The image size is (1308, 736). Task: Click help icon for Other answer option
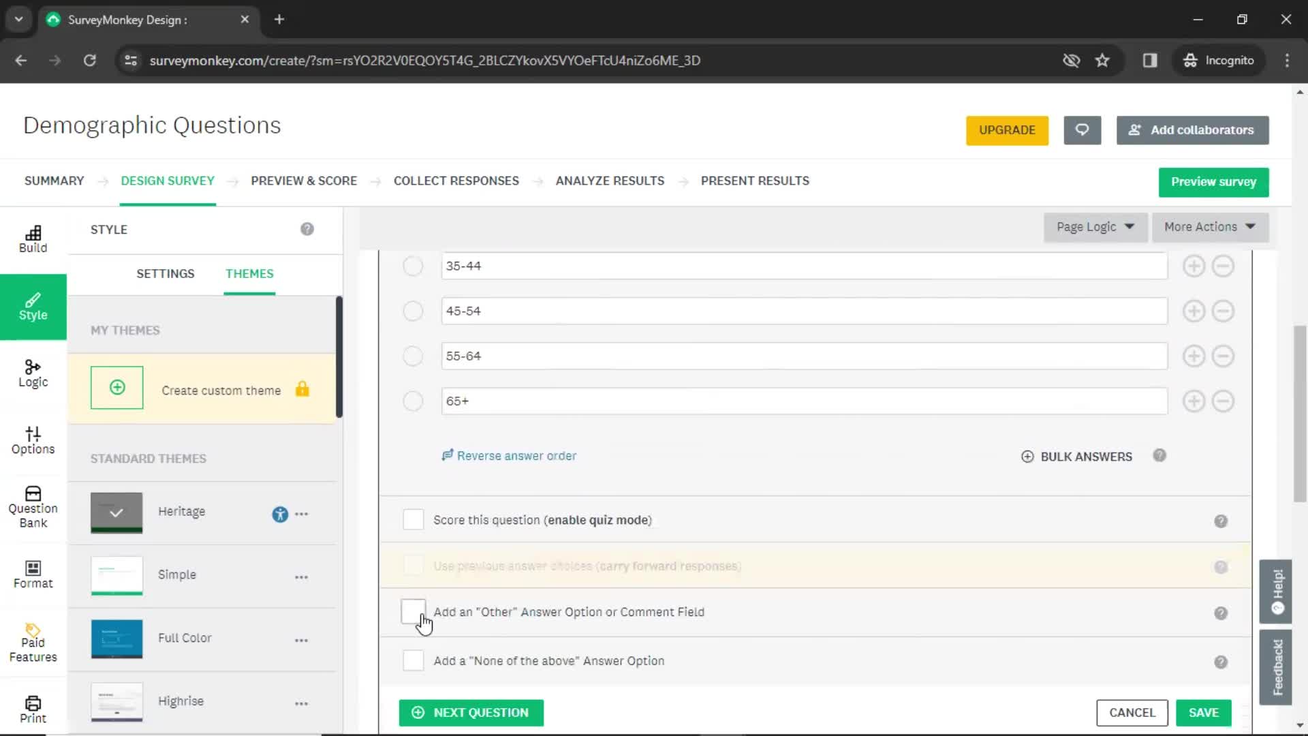point(1221,613)
